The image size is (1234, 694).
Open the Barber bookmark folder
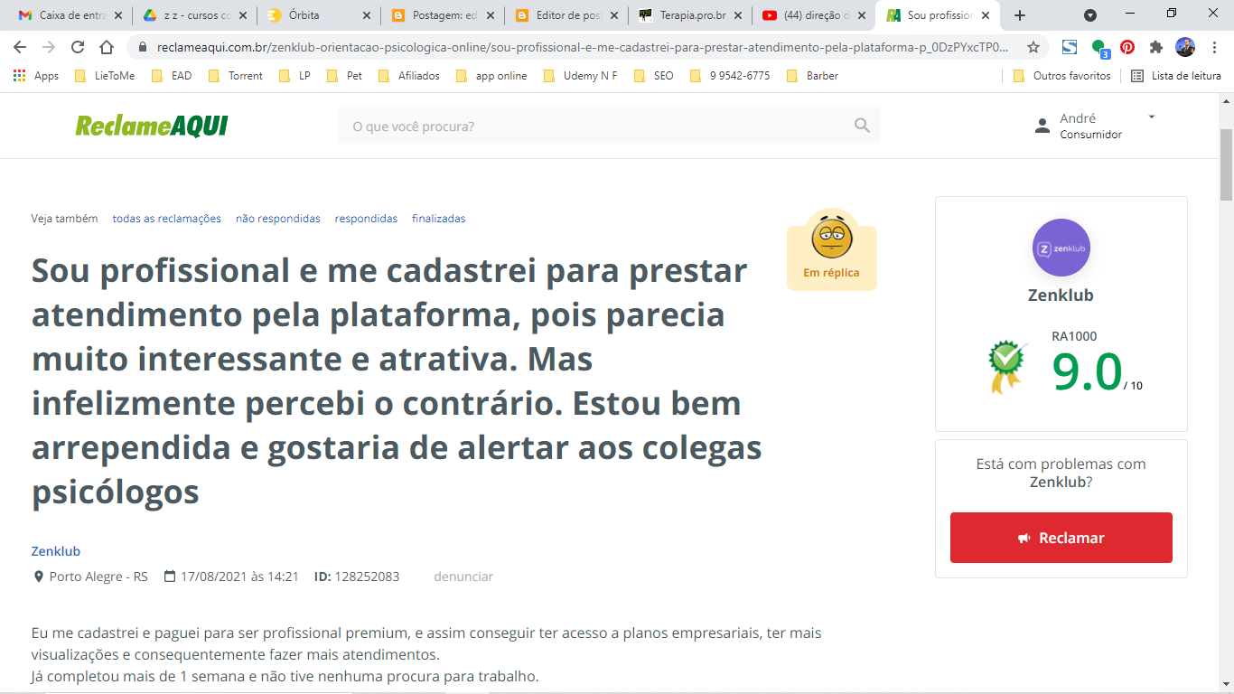tap(813, 76)
